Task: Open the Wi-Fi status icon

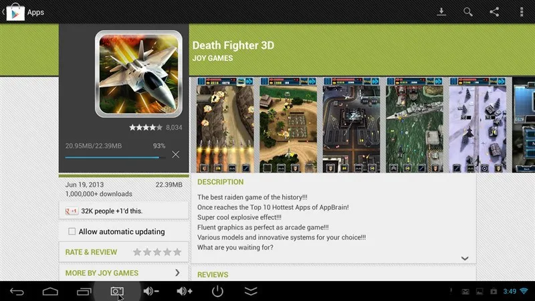Action: pyautogui.click(x=524, y=291)
